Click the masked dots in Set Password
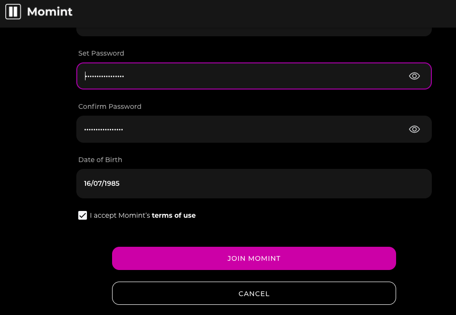Image resolution: width=456 pixels, height=315 pixels. coord(105,76)
